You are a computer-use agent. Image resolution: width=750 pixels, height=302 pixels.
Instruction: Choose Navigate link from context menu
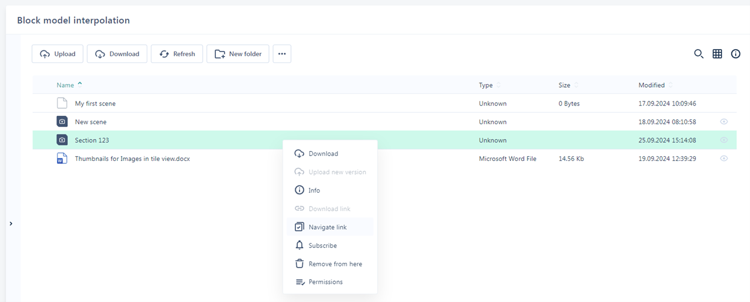click(328, 227)
